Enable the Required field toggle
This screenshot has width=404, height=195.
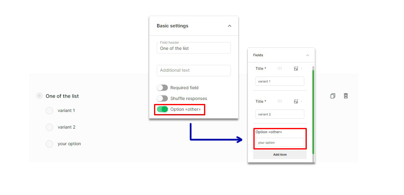tap(162, 88)
